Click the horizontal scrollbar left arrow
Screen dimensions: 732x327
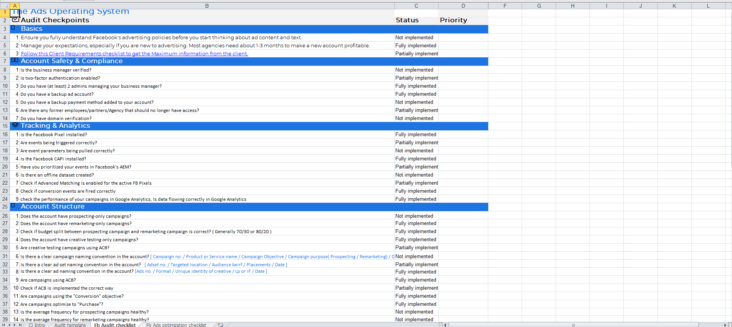pos(445,325)
